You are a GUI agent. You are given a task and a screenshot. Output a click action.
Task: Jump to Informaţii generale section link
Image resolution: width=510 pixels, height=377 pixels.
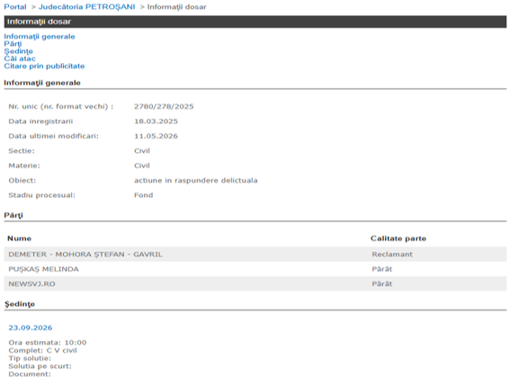pyautogui.click(x=40, y=36)
